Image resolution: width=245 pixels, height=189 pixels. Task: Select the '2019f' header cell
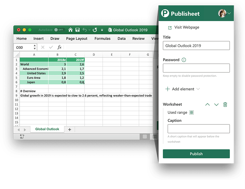pos(76,60)
